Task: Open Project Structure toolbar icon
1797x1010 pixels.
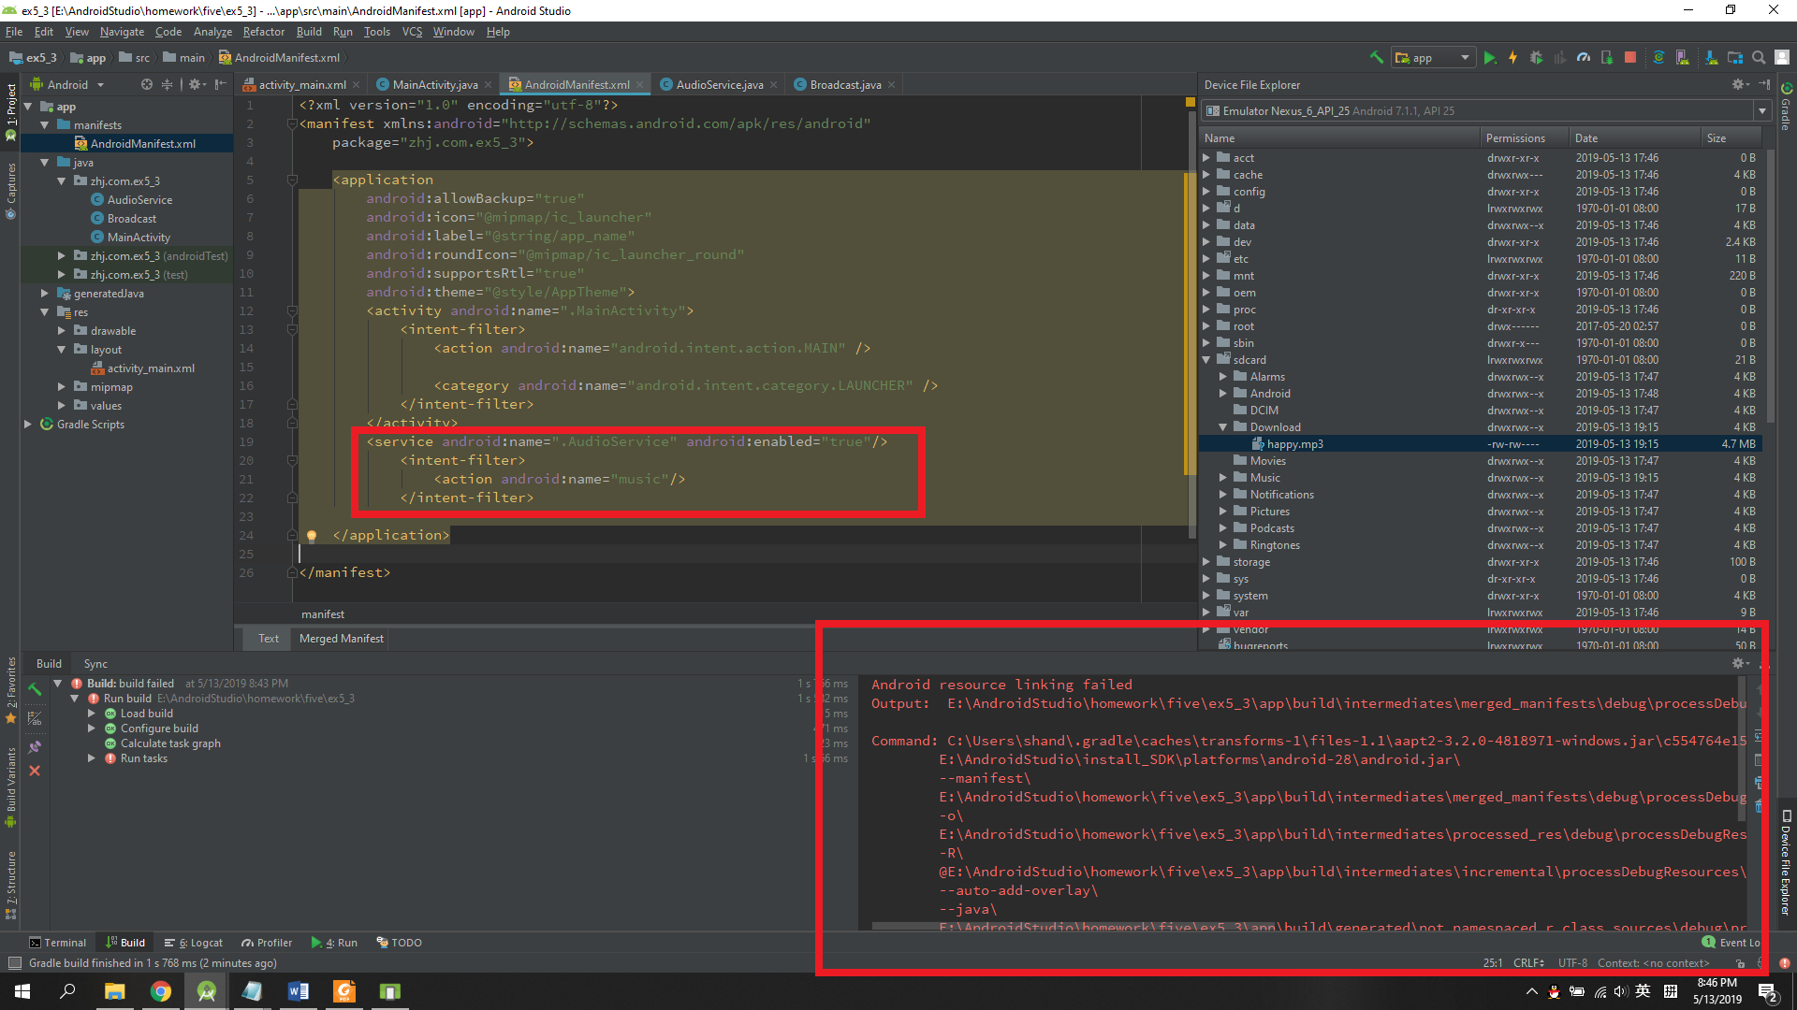Action: pyautogui.click(x=1734, y=58)
